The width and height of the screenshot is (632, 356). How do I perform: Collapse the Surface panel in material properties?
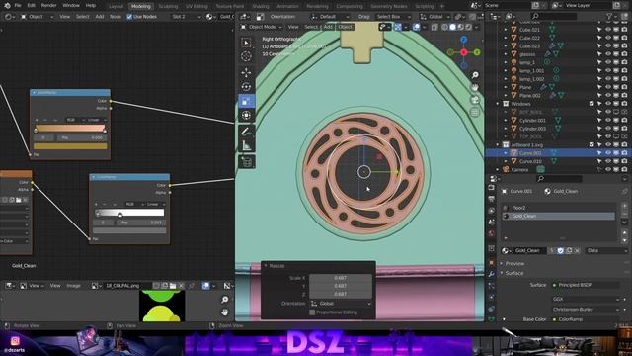(x=513, y=273)
